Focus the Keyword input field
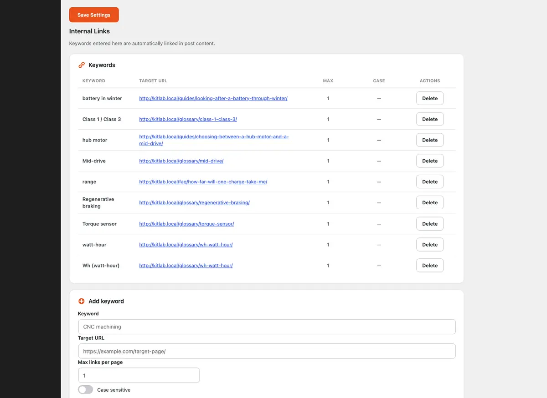Image resolution: width=547 pixels, height=398 pixels. coord(267,327)
